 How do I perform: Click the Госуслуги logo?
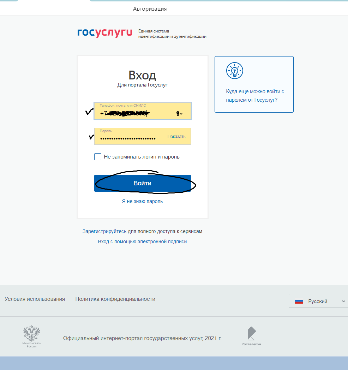[x=105, y=33]
